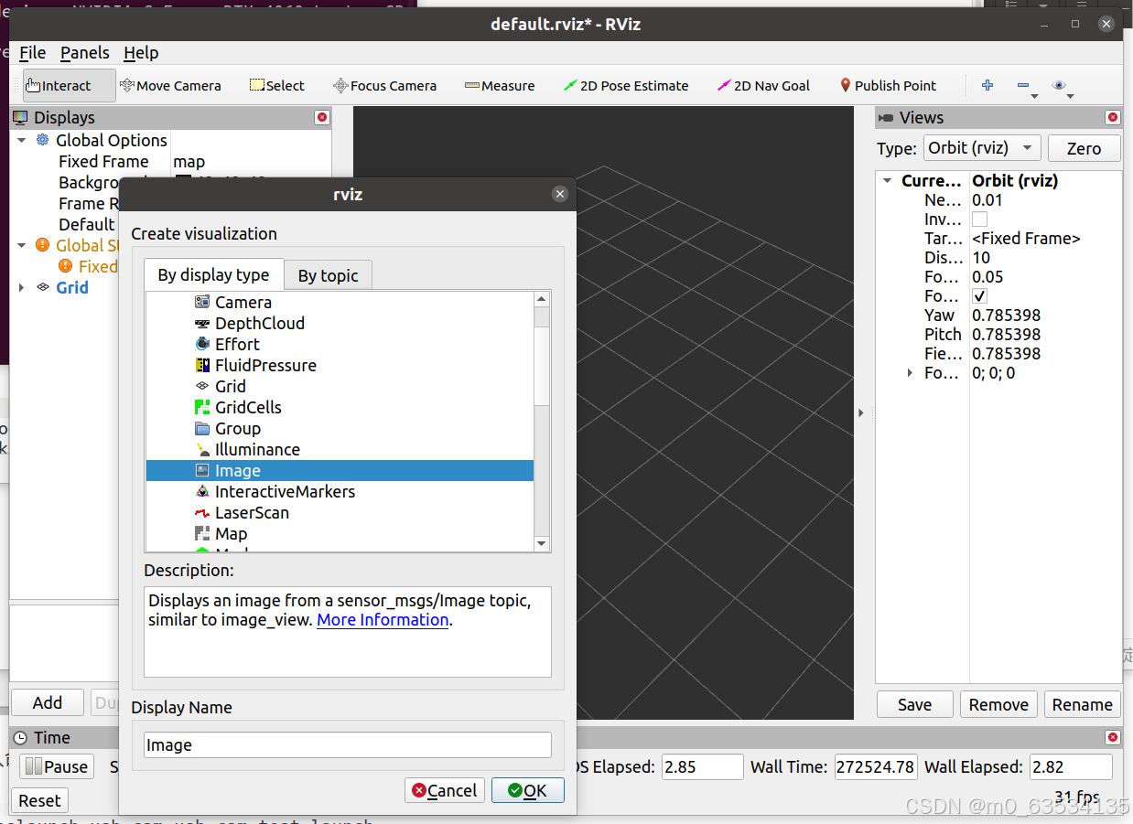Uncheck the checked box under Views

(979, 296)
